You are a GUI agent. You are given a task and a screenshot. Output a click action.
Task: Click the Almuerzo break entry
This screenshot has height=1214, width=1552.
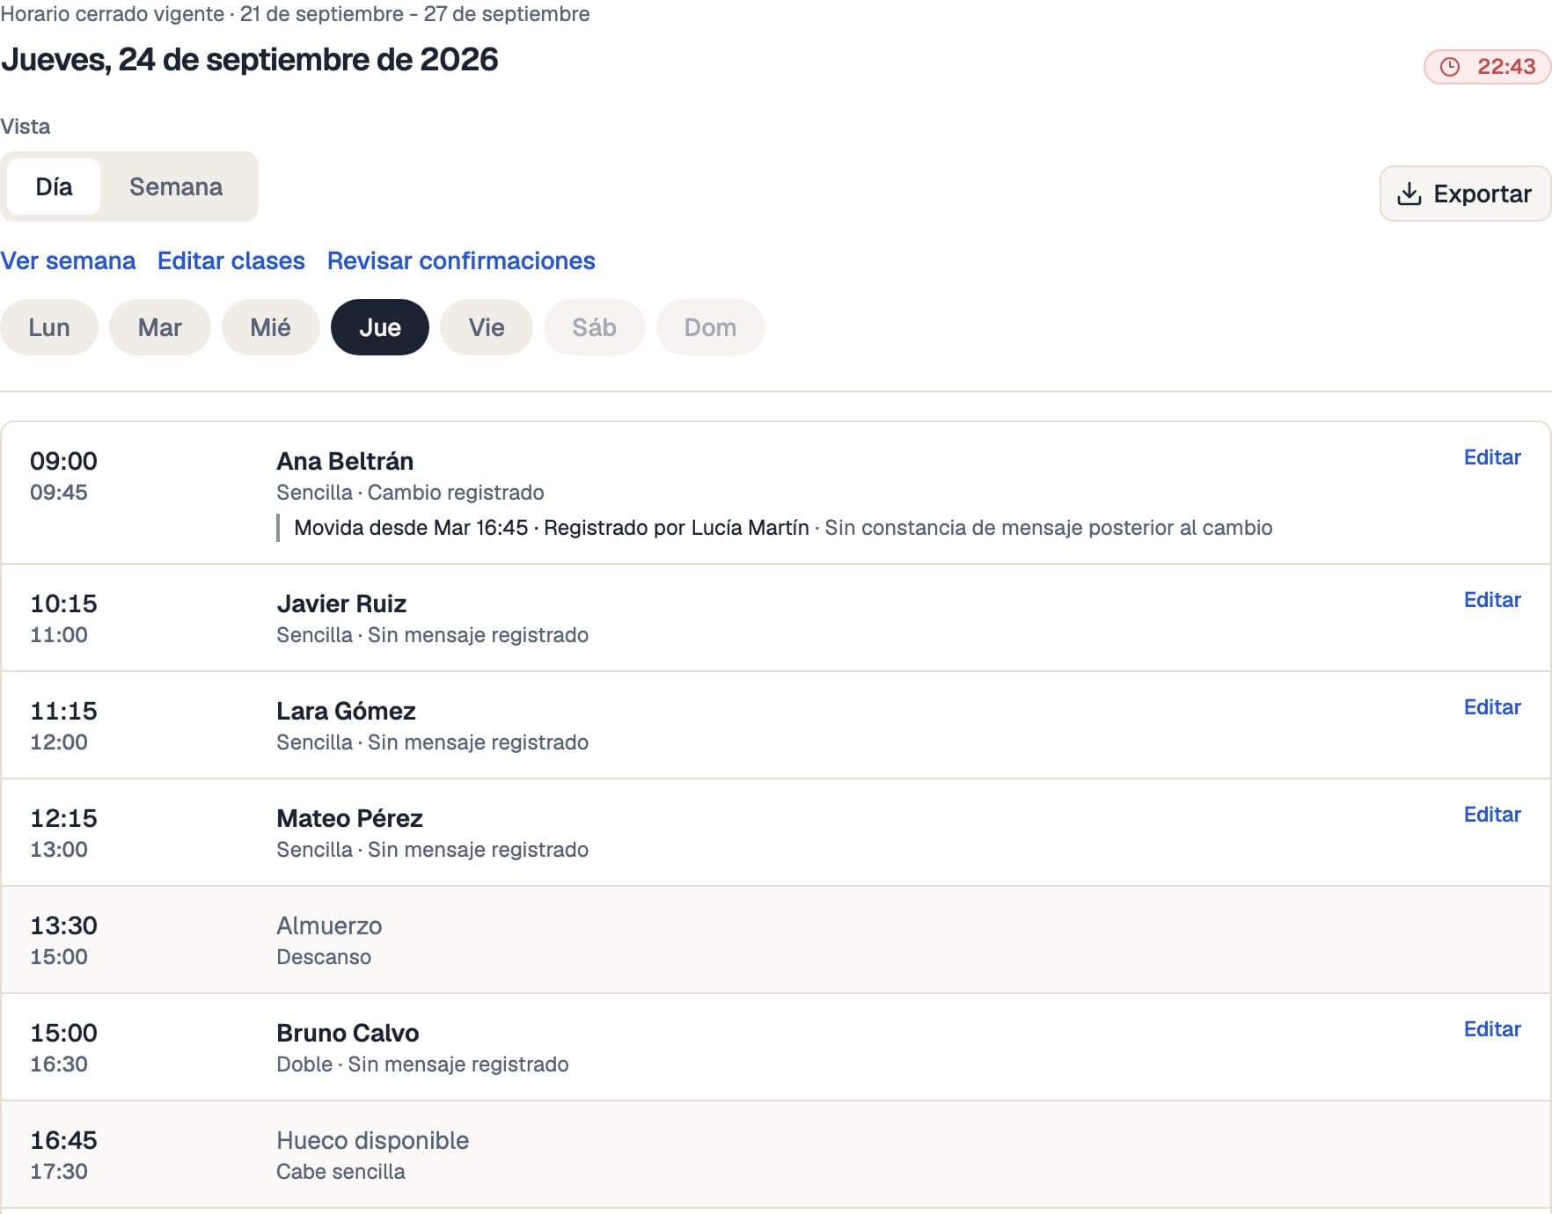tap(775, 940)
